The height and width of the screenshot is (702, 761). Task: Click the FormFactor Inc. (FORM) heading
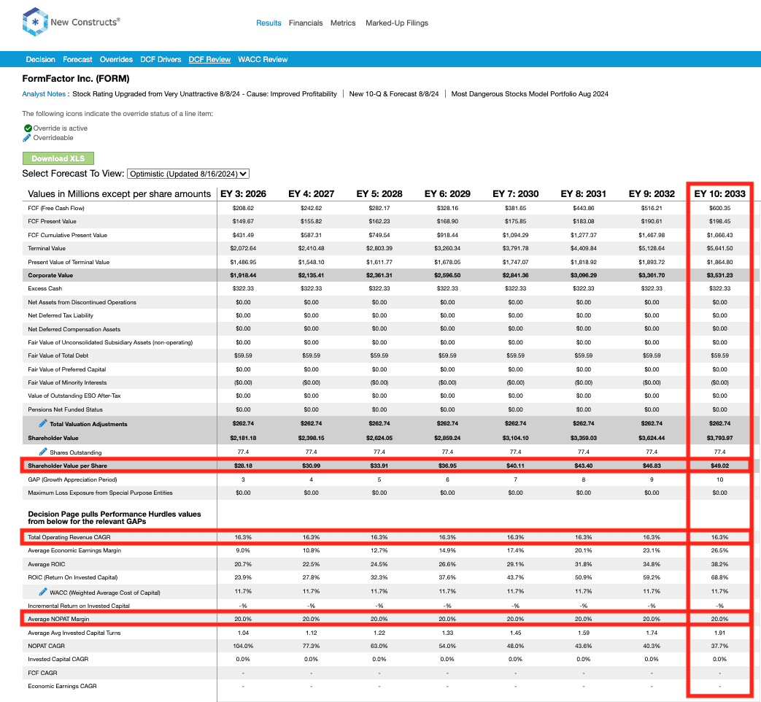pos(76,79)
